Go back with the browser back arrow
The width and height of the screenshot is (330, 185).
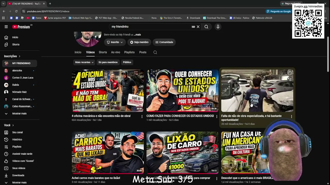(4, 11)
